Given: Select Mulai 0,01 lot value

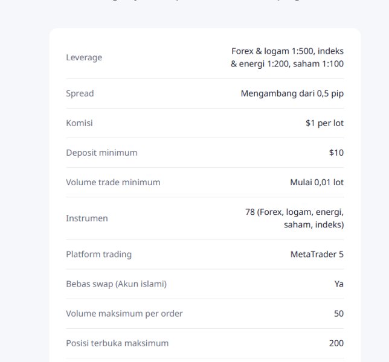Looking at the screenshot, I should (x=317, y=182).
